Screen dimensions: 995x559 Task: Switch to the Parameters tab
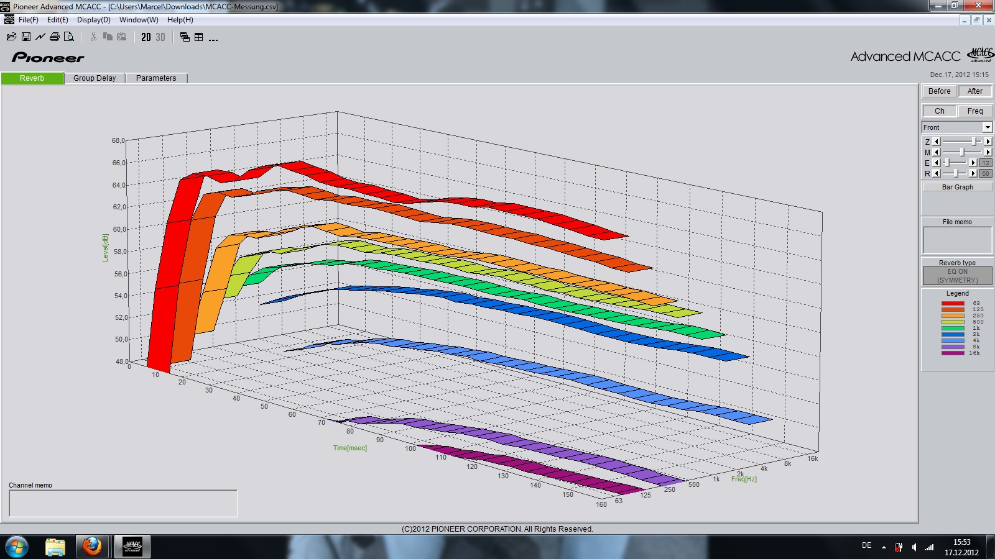[x=156, y=78]
